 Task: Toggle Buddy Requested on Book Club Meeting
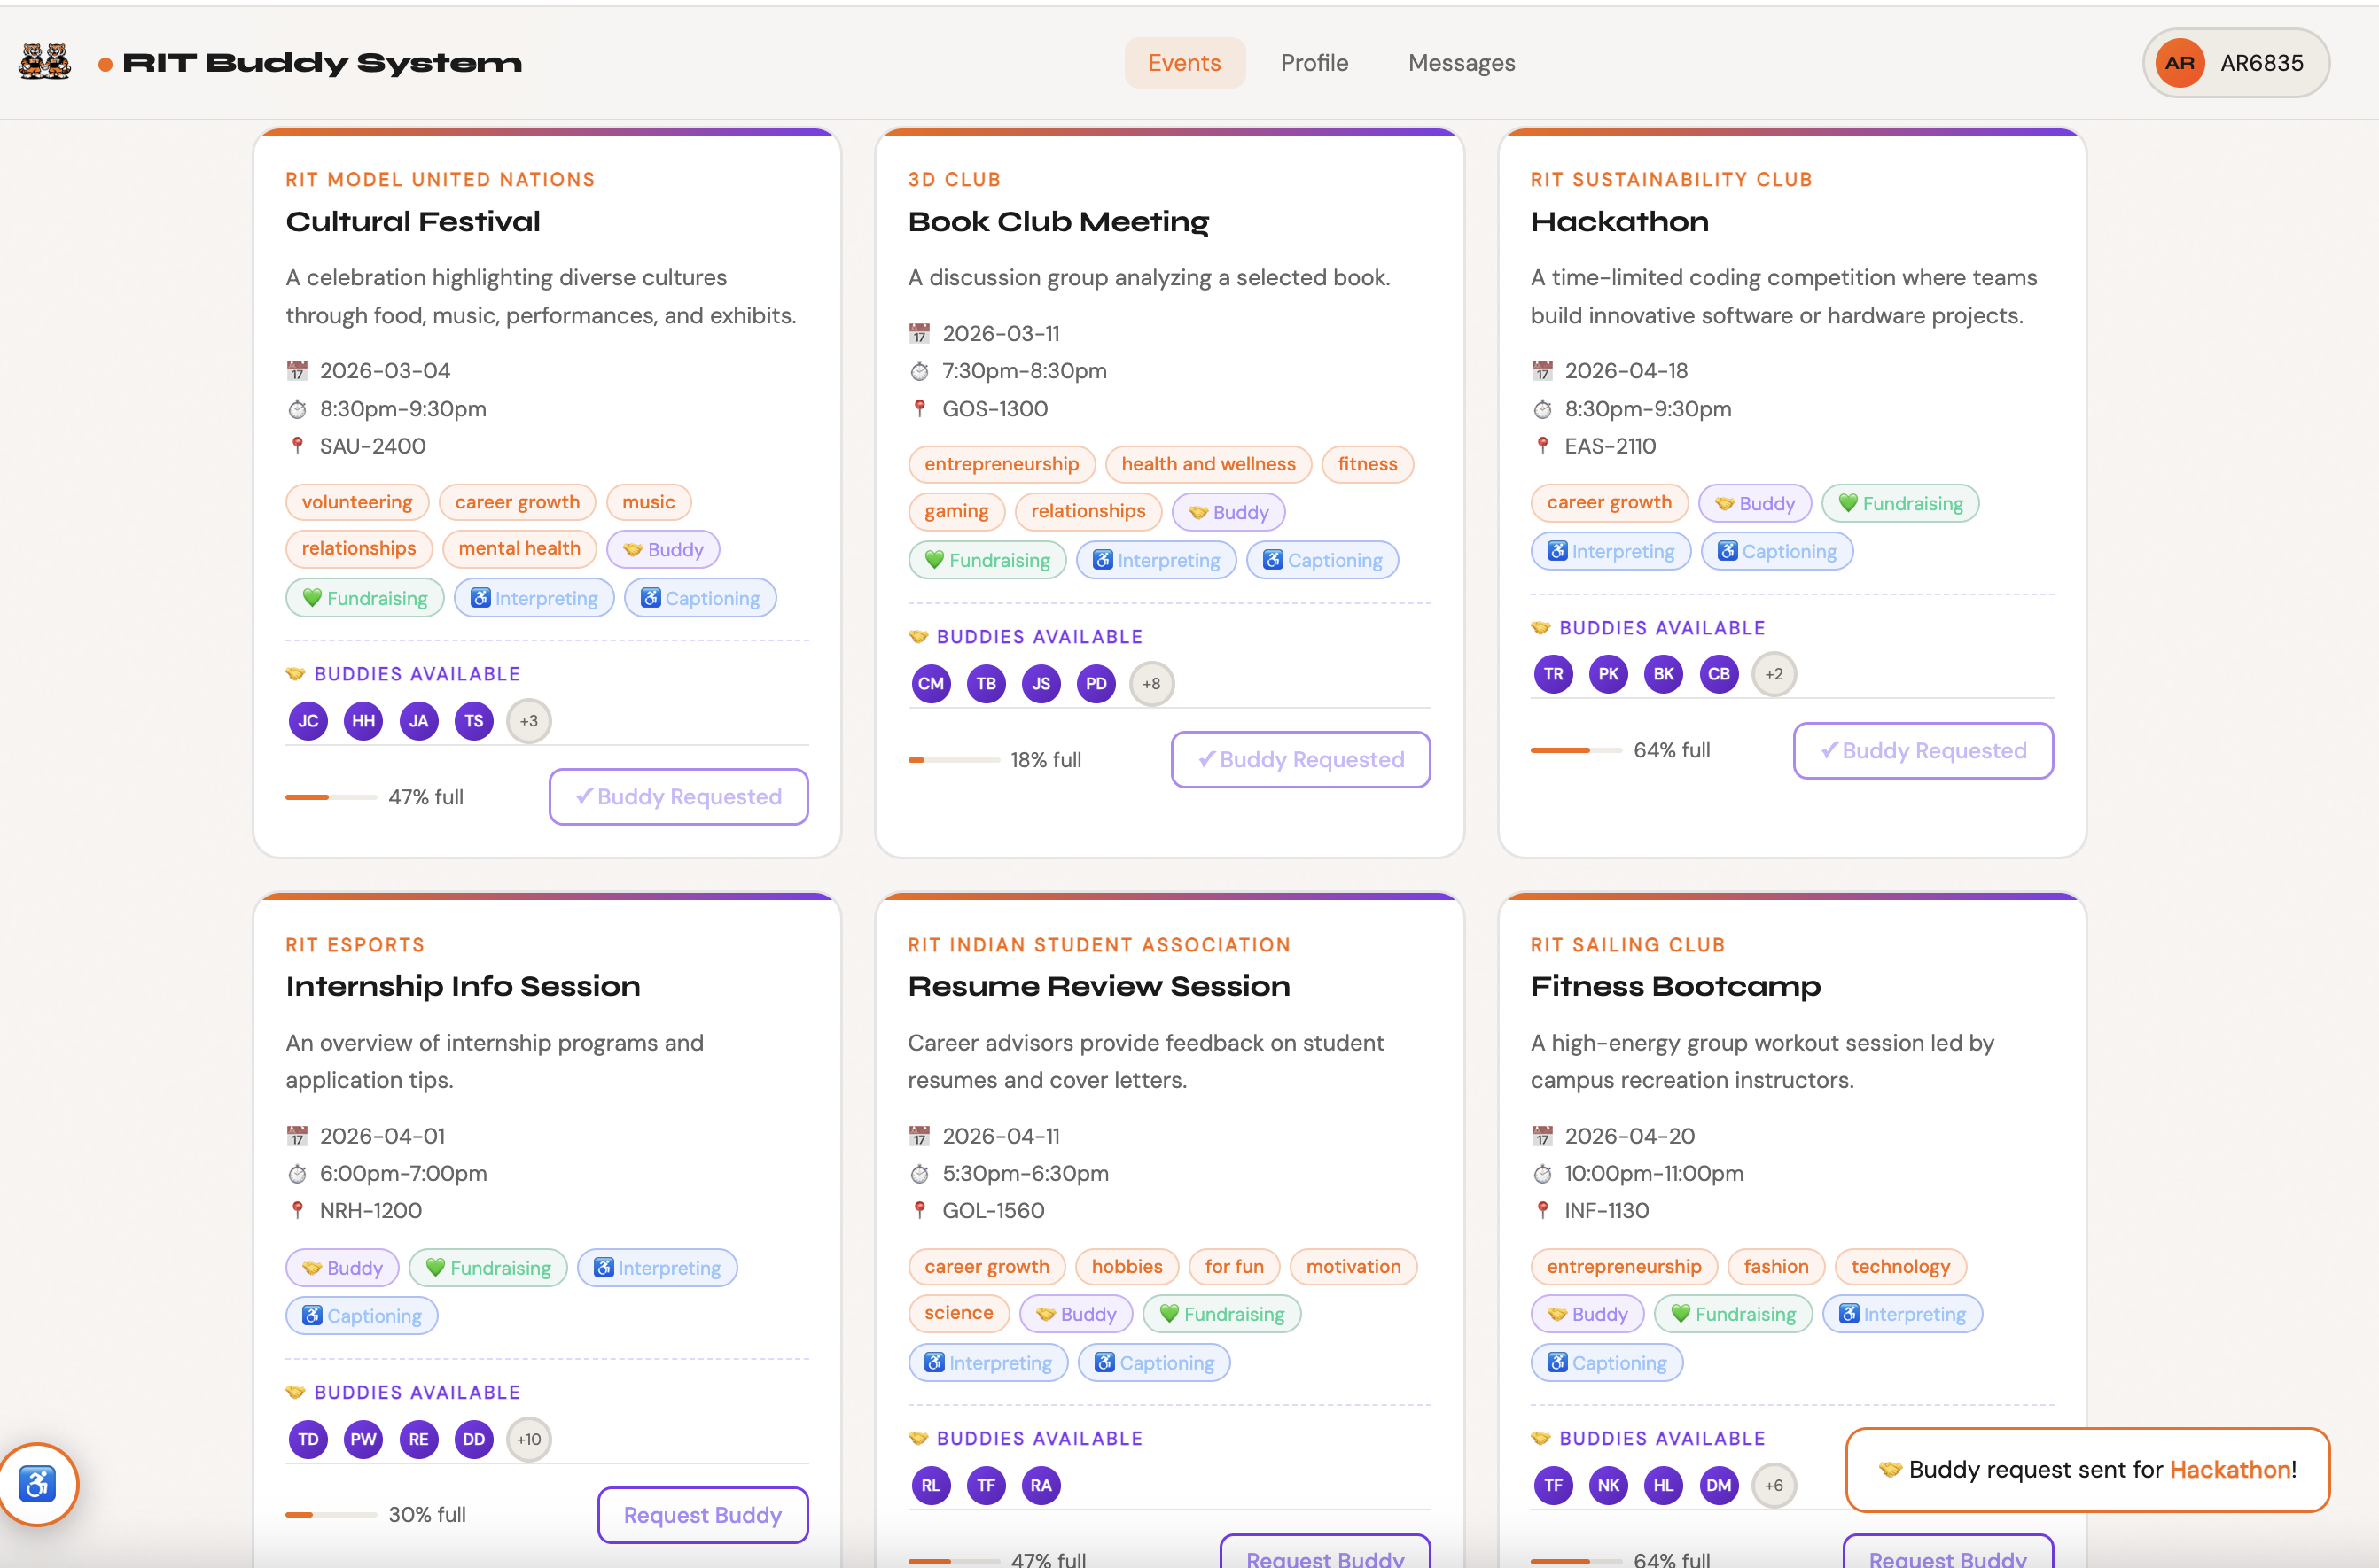[1300, 760]
